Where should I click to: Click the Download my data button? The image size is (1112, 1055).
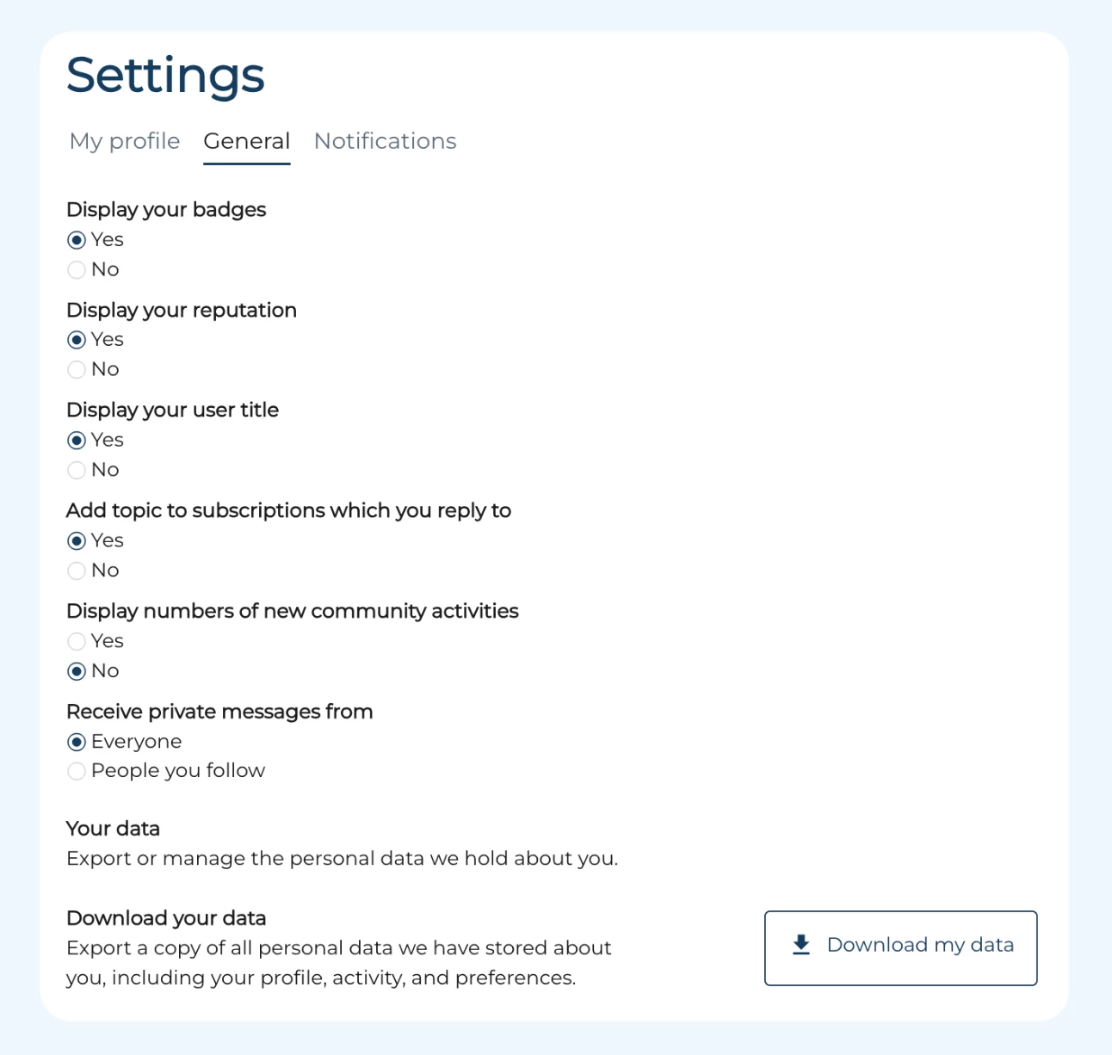pos(900,947)
